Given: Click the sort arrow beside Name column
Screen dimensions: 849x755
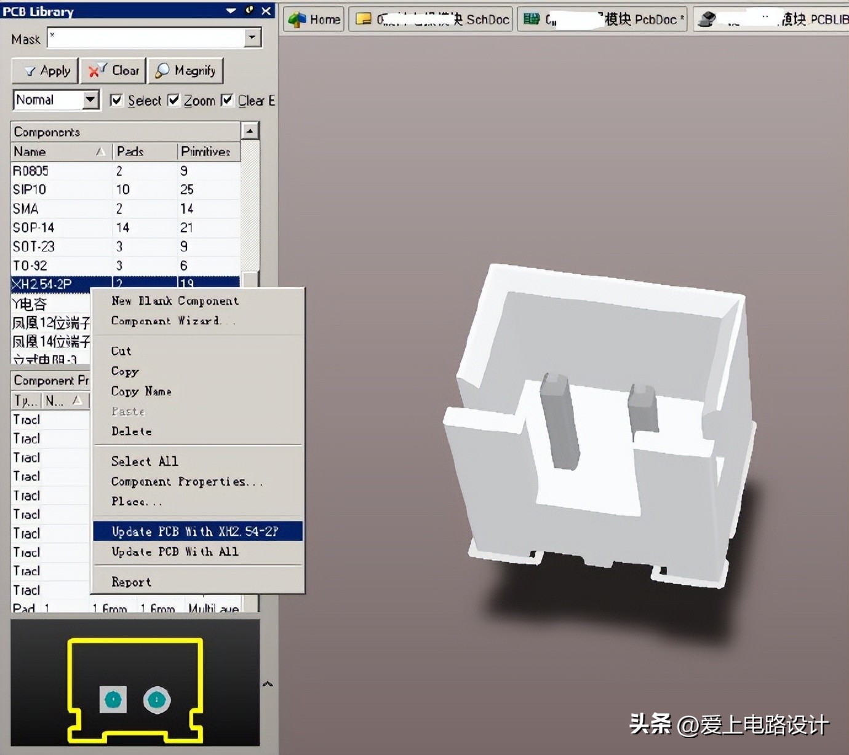Looking at the screenshot, I should click(x=102, y=151).
